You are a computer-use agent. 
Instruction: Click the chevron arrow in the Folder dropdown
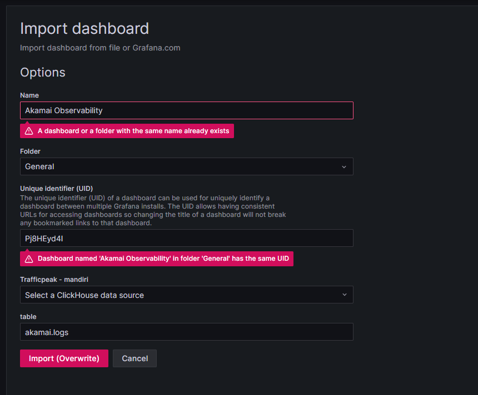click(x=344, y=167)
